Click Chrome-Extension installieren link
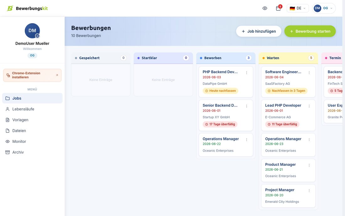345x216 pixels. (x=32, y=75)
